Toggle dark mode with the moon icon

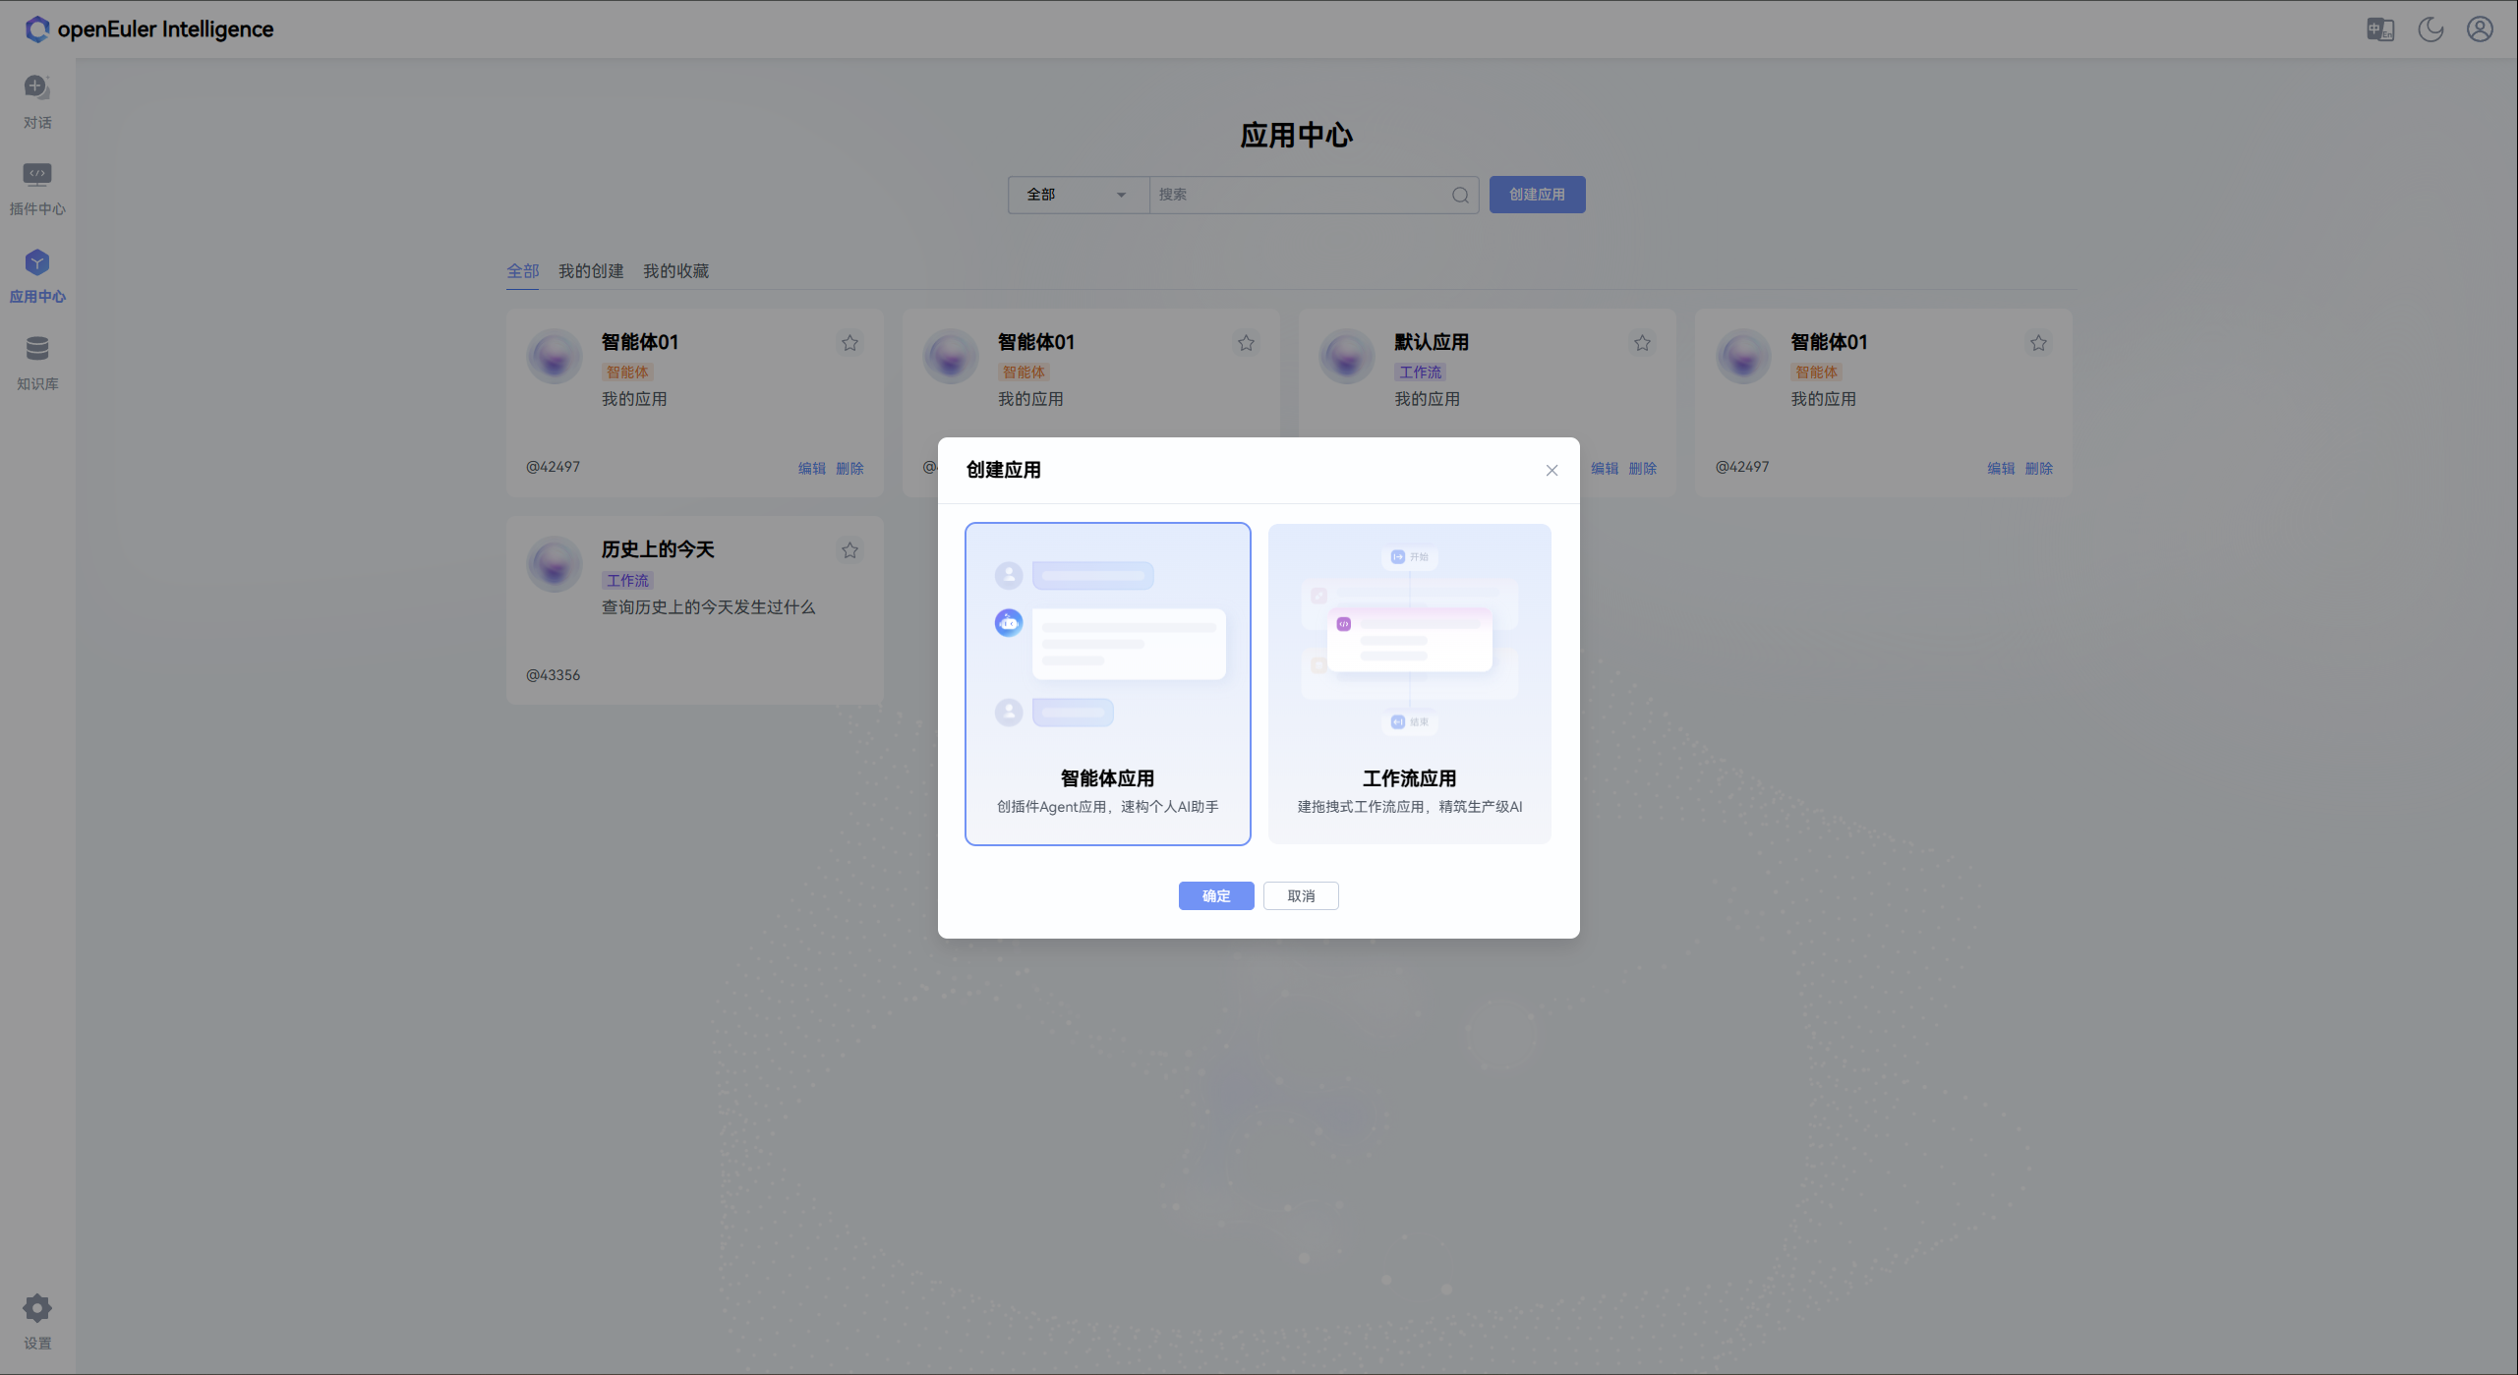[x=2430, y=29]
